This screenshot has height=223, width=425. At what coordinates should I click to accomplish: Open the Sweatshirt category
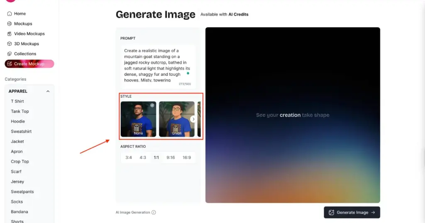click(x=21, y=131)
